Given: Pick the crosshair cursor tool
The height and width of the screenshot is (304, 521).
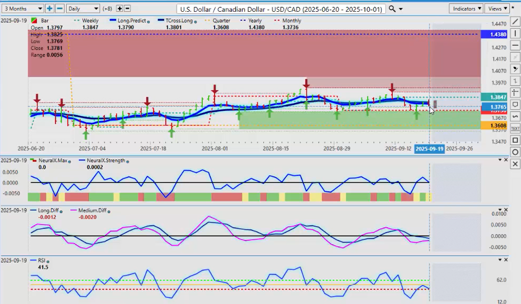Looking at the screenshot, I should click(515, 93).
